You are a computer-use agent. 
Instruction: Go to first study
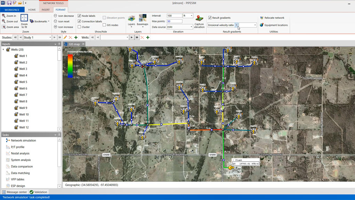click(x=15, y=37)
